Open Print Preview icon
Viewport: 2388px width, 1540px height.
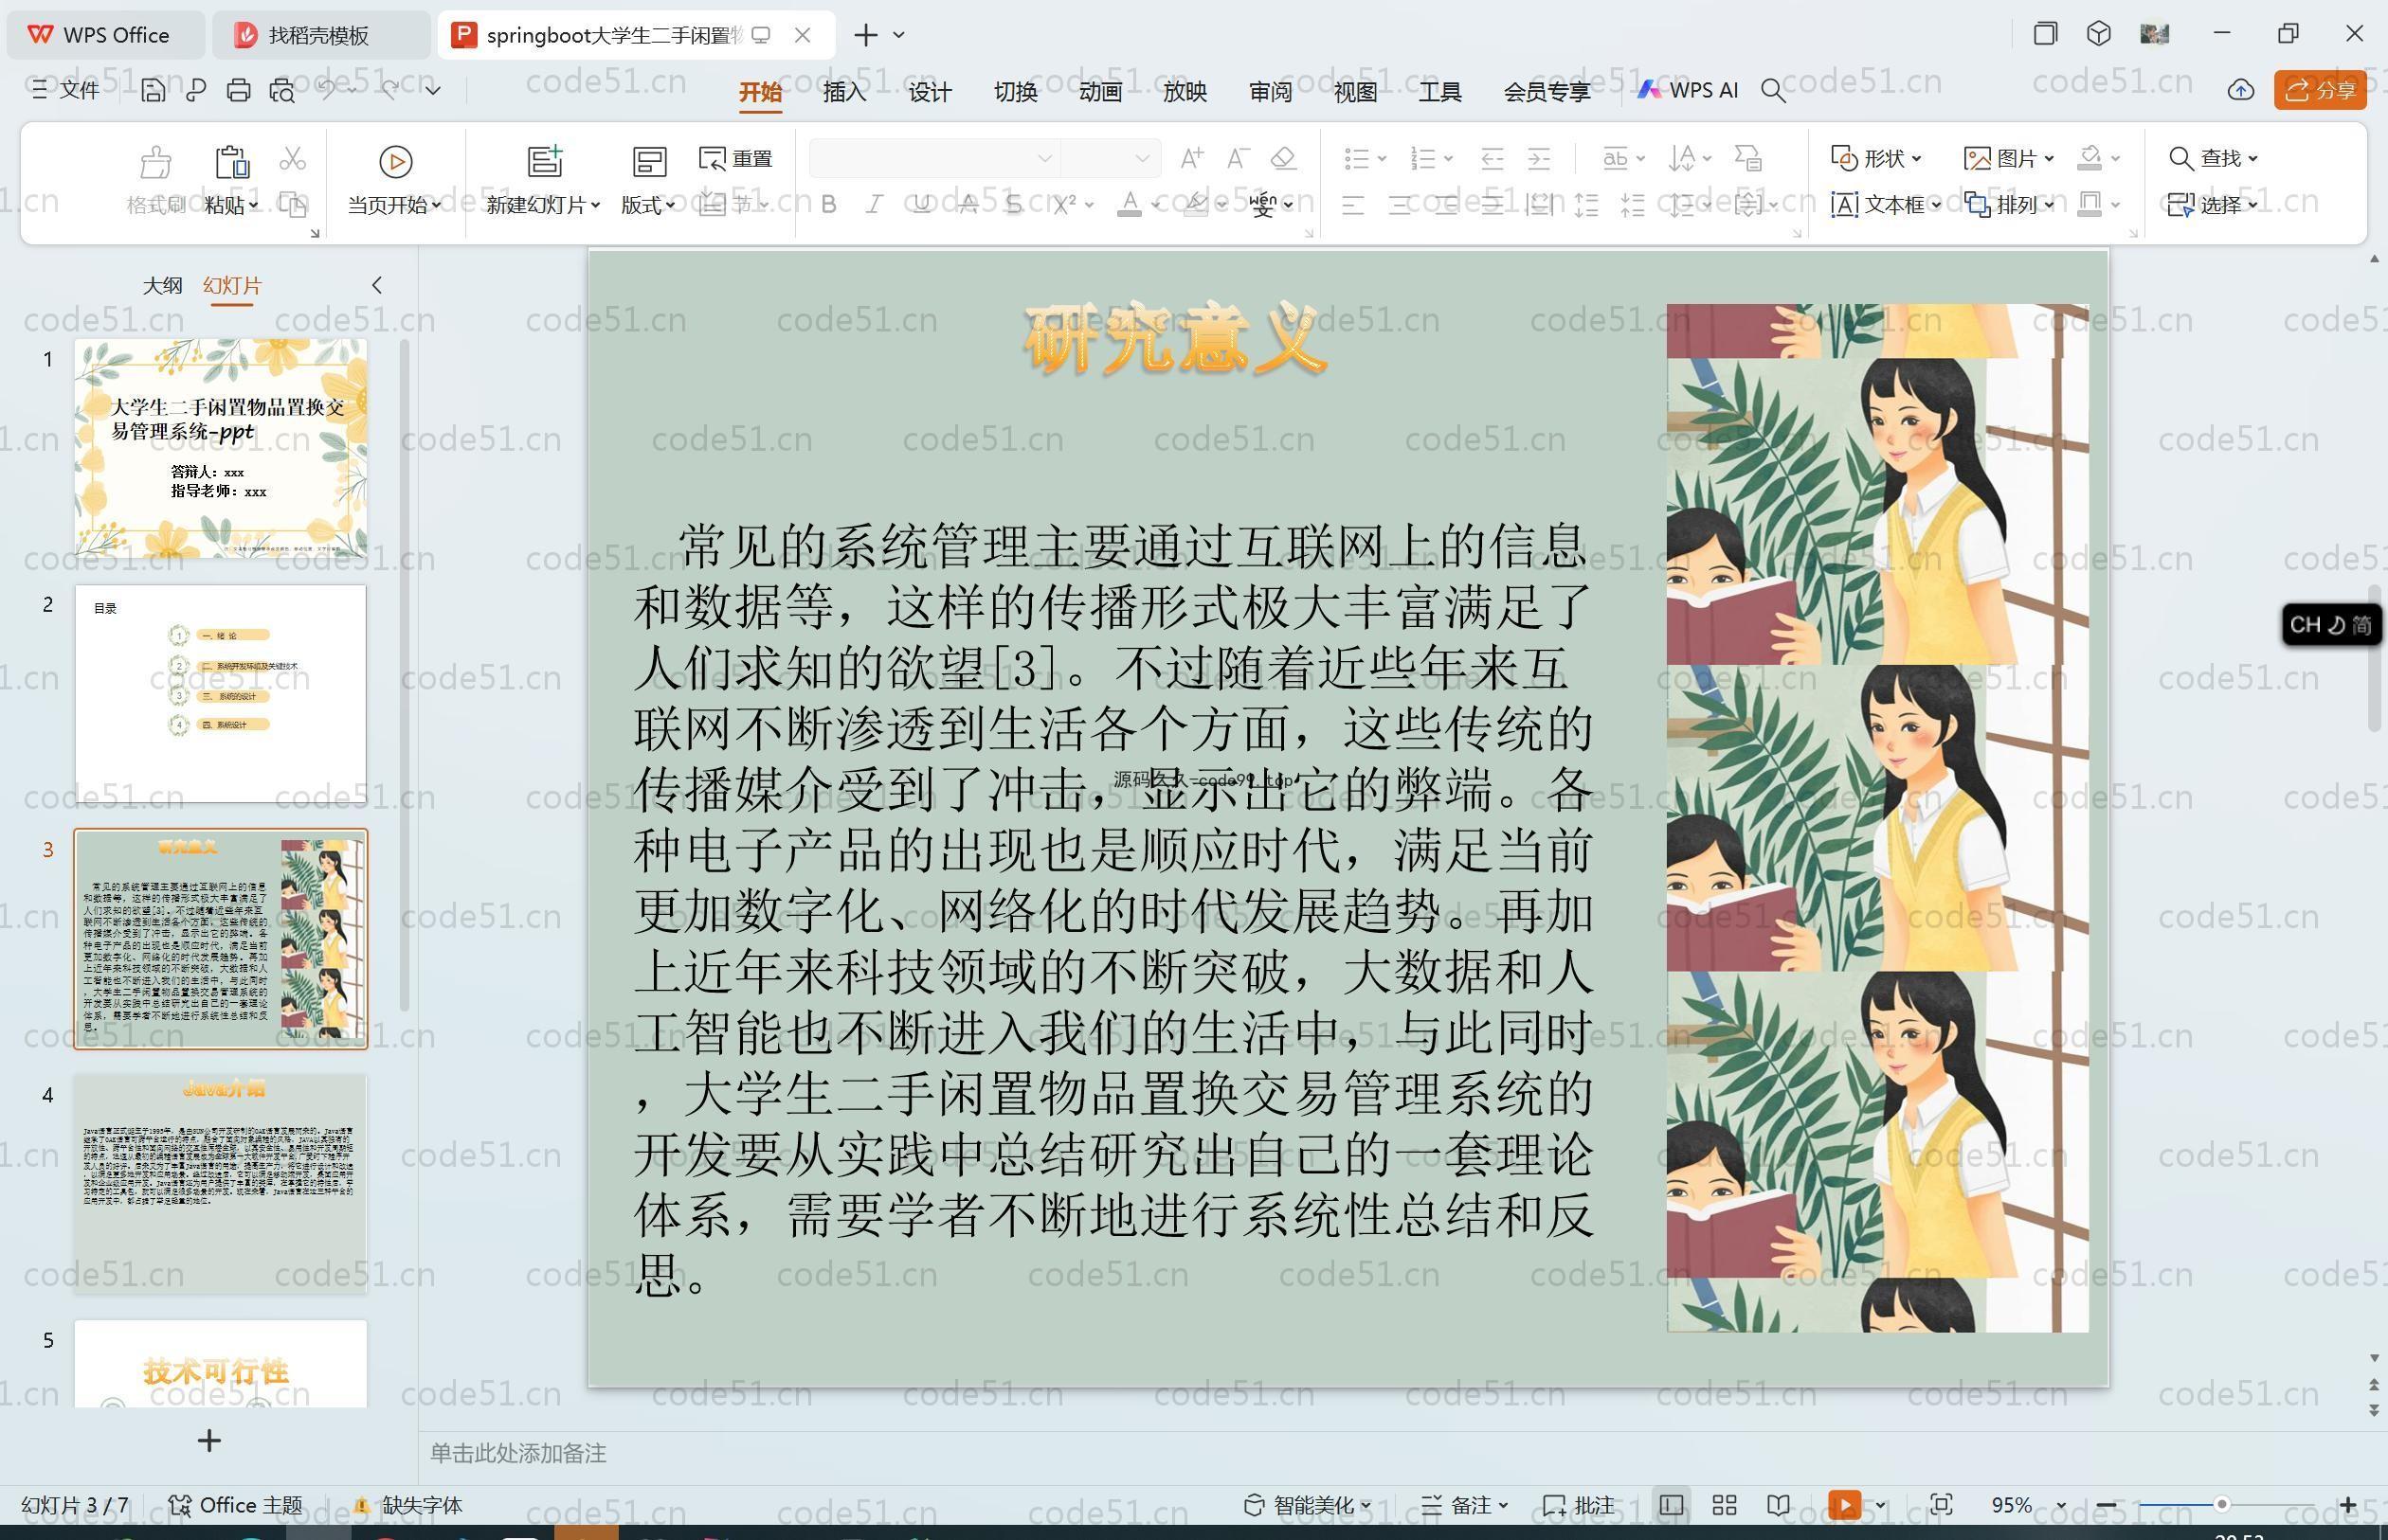pos(282,91)
